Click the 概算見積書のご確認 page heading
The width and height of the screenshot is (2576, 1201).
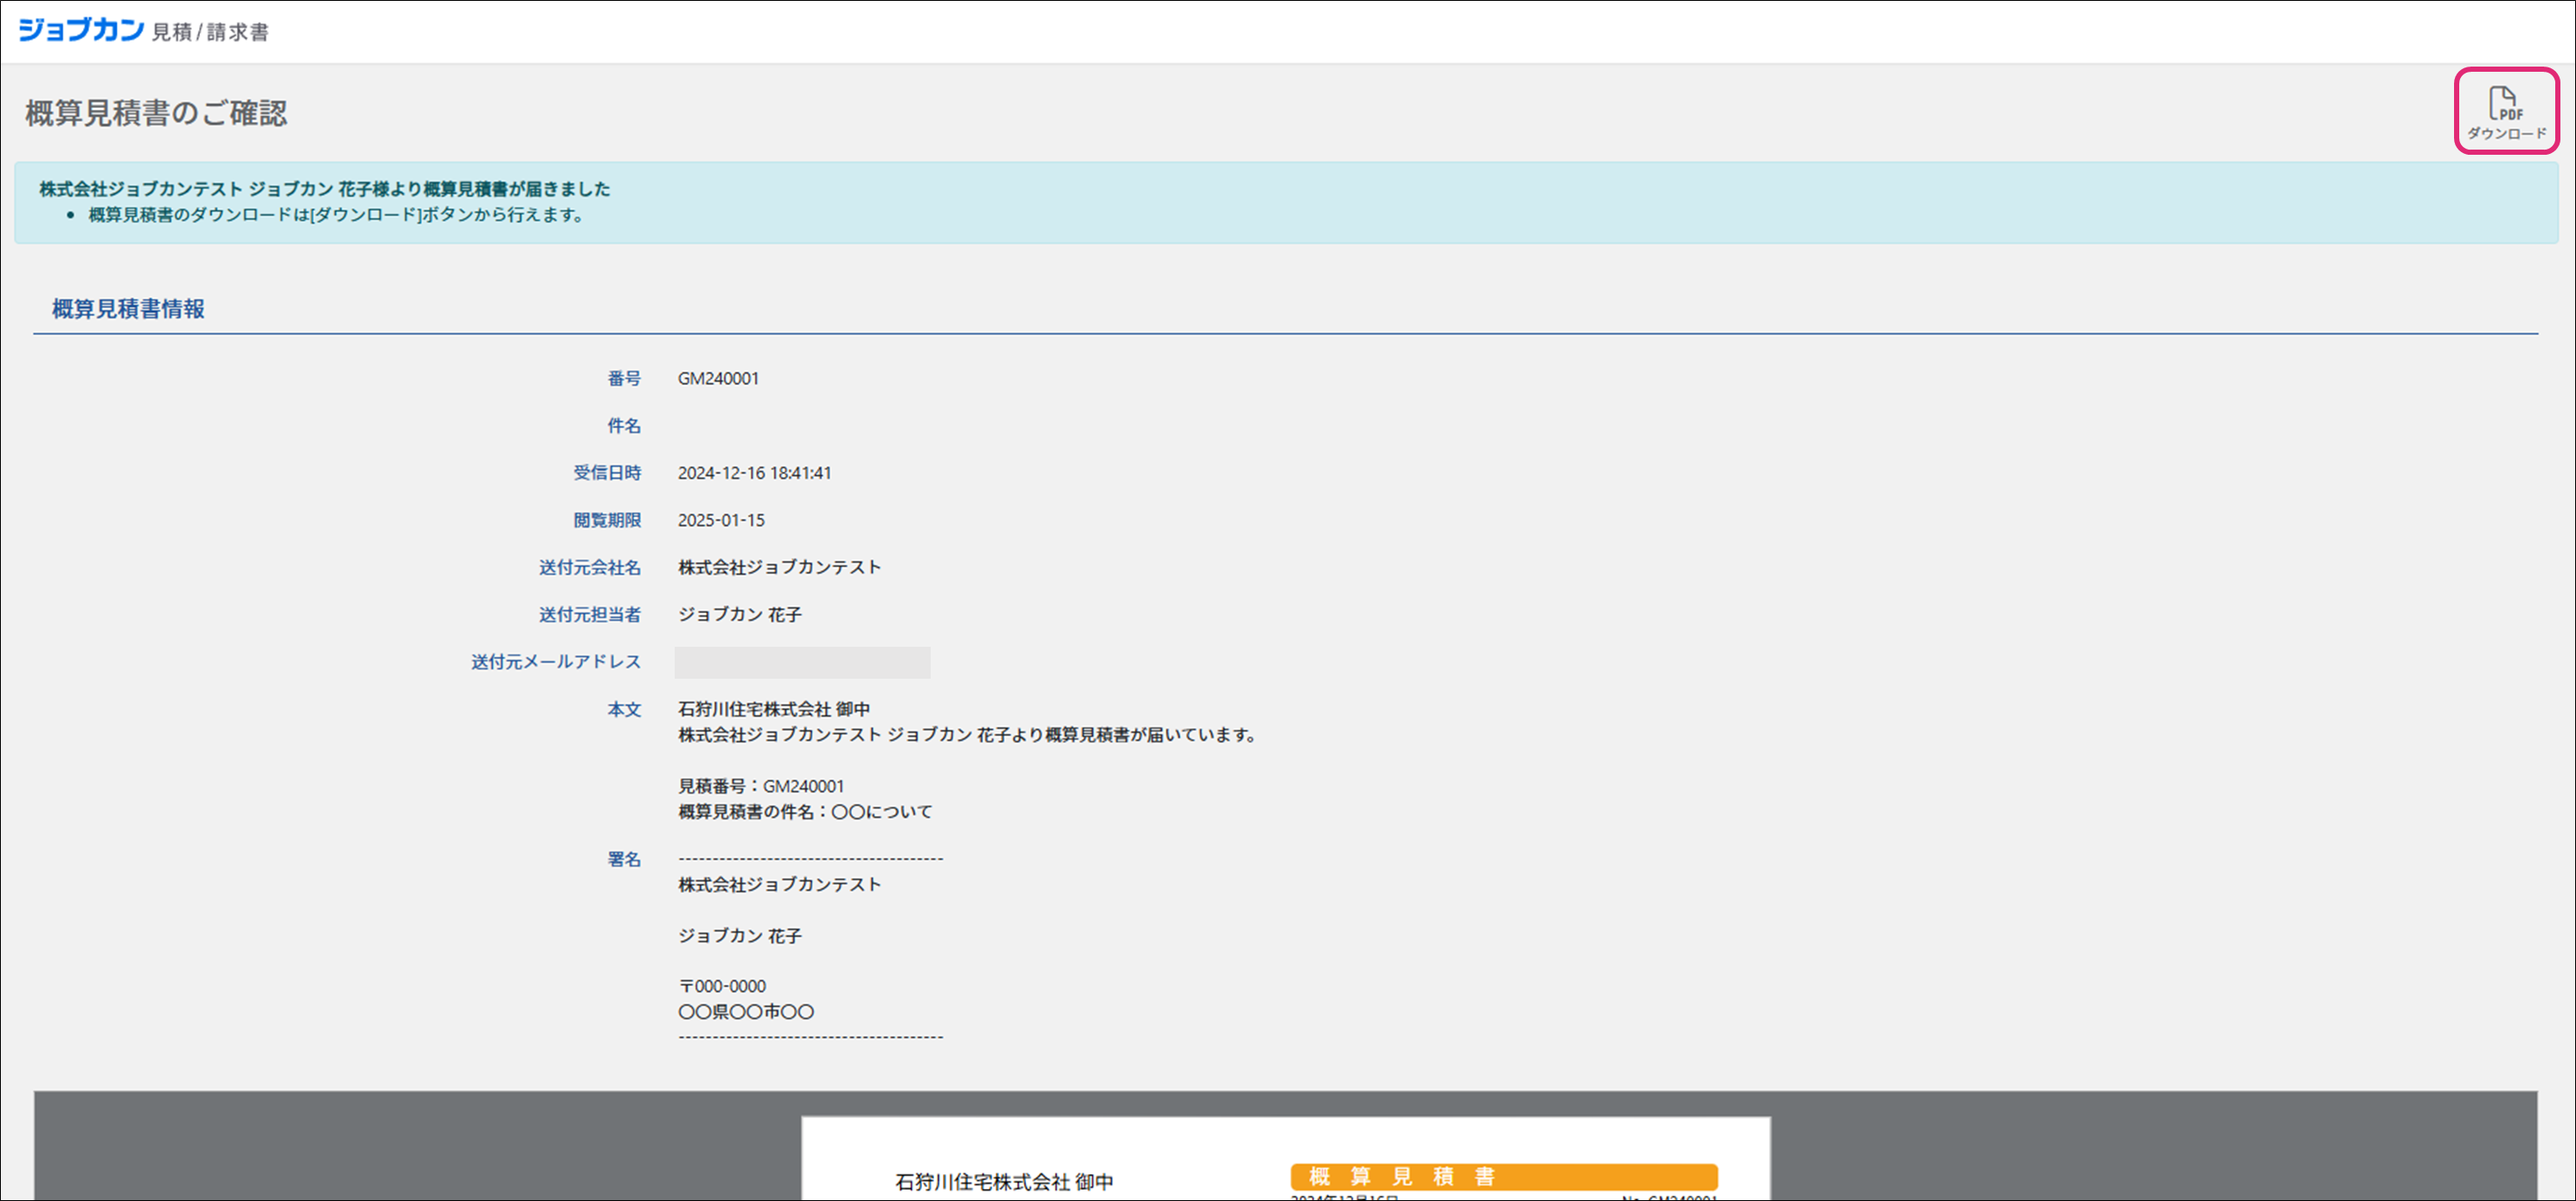coord(156,113)
